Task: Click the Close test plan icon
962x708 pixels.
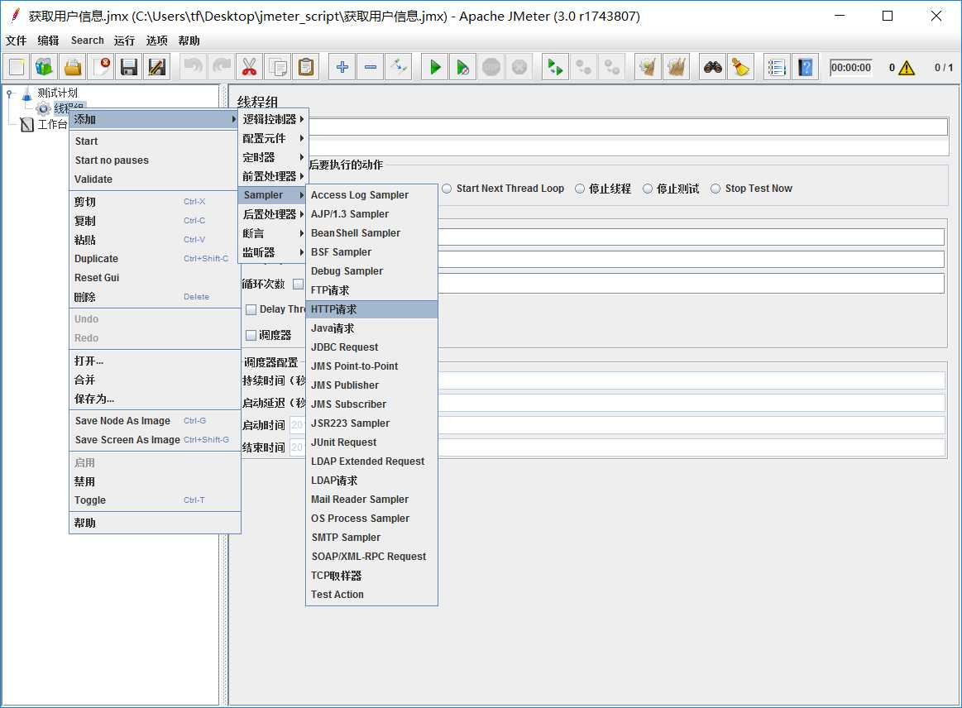Action: pyautogui.click(x=101, y=67)
